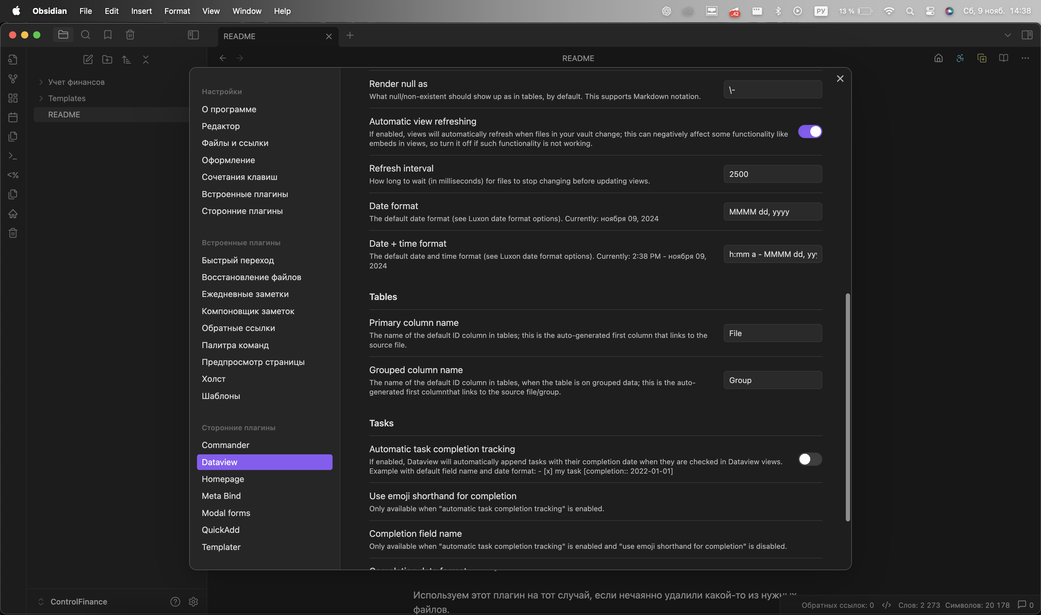Click the settings gear next to the vault name
This screenshot has width=1041, height=615.
pyautogui.click(x=193, y=602)
